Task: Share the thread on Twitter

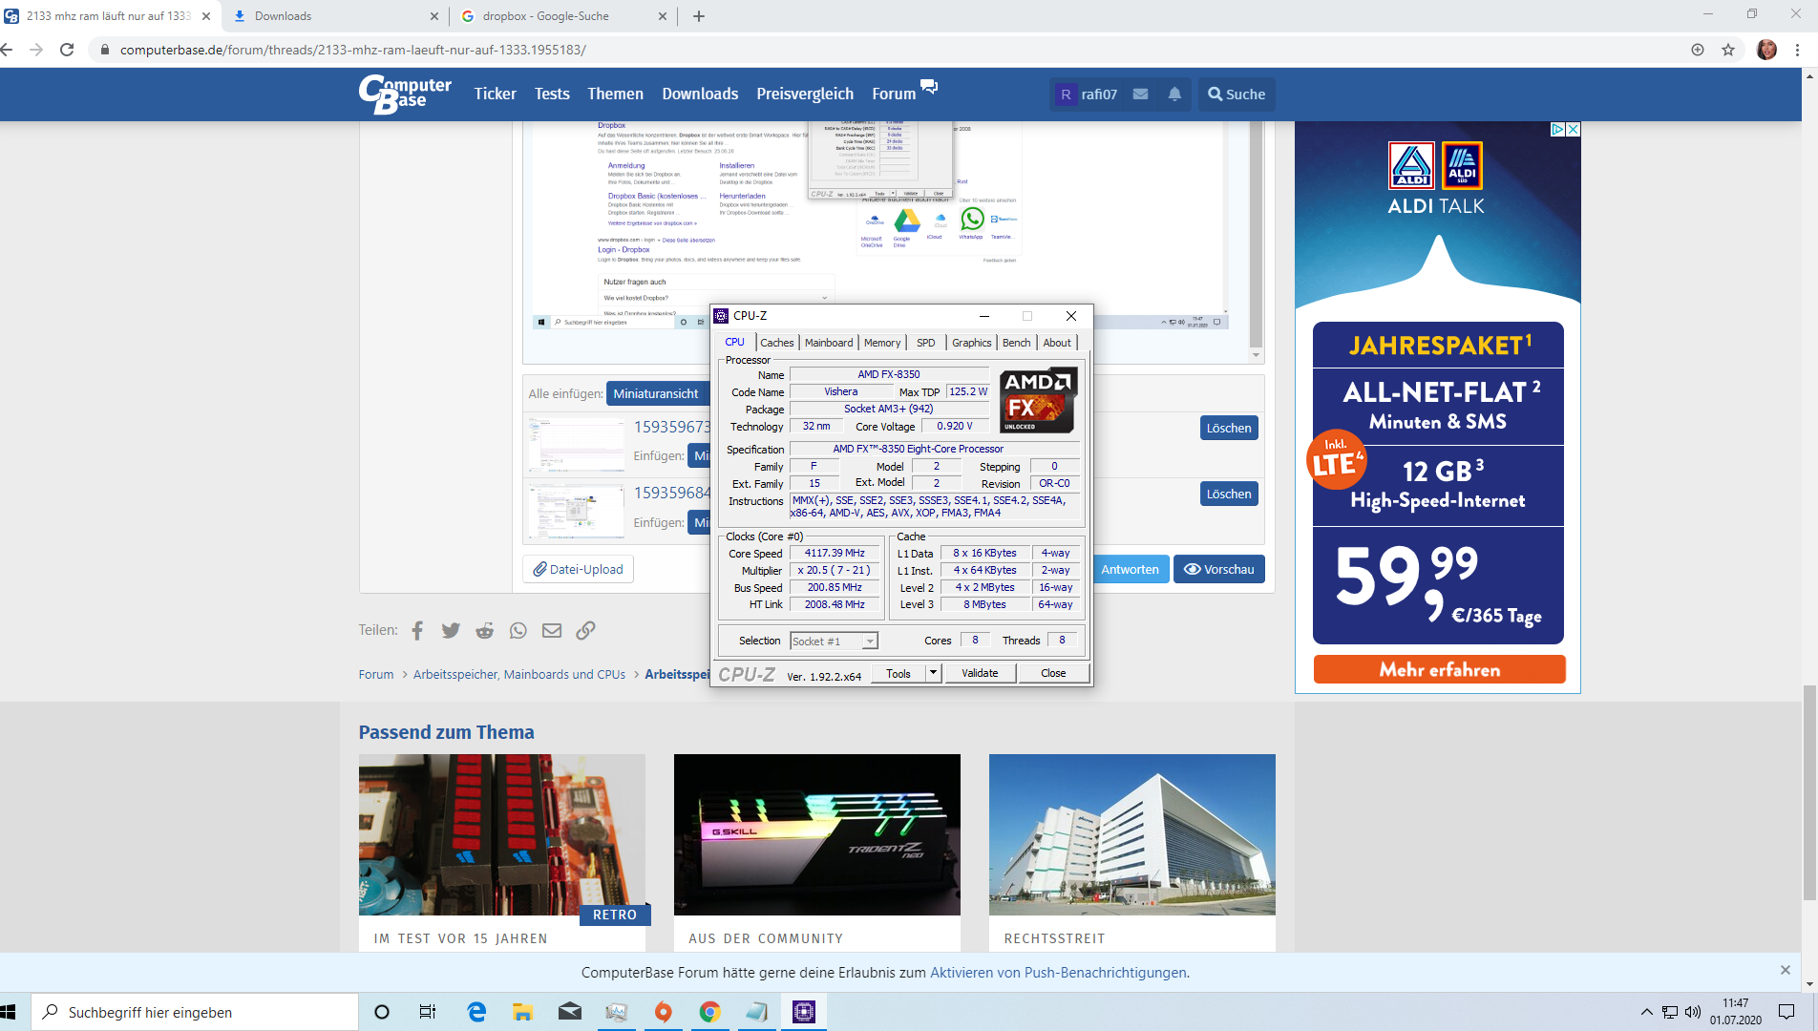Action: click(x=451, y=630)
